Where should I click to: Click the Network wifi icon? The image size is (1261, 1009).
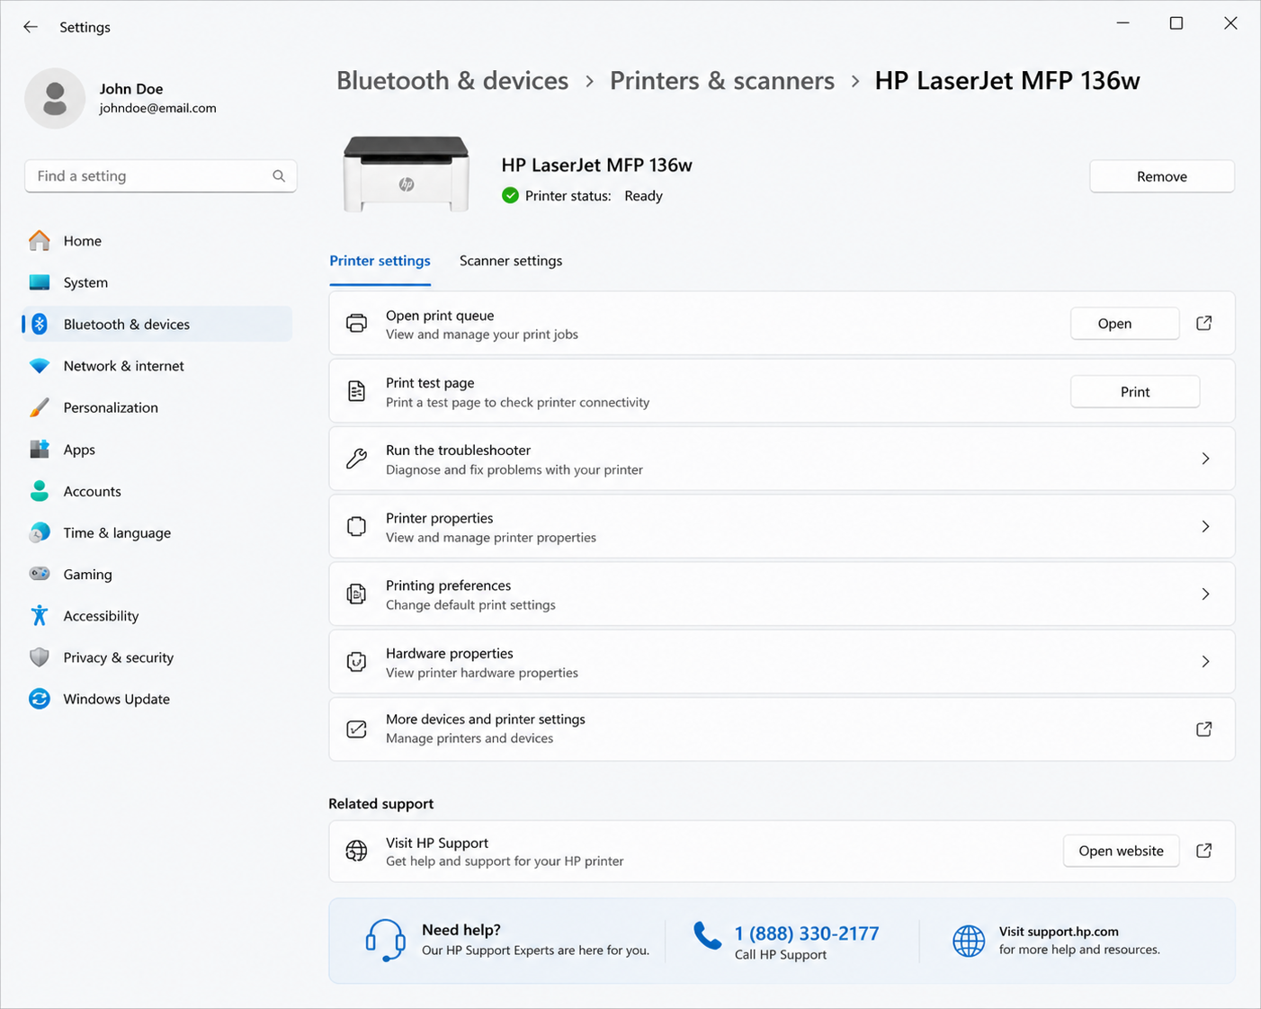tap(40, 366)
